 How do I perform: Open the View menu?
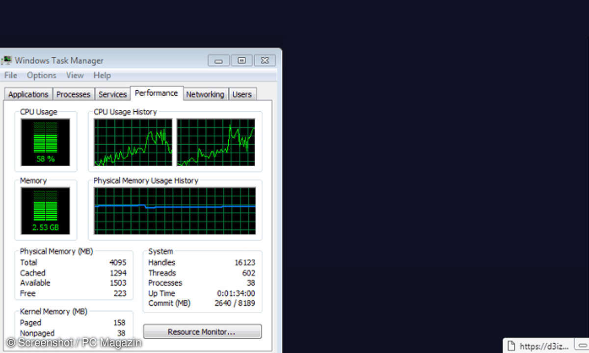75,75
